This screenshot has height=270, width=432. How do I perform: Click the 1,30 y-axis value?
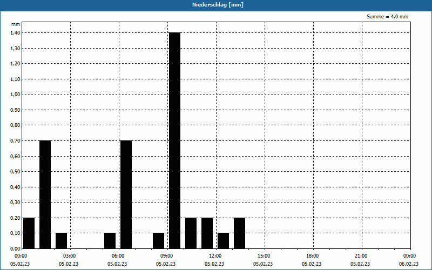15,48
